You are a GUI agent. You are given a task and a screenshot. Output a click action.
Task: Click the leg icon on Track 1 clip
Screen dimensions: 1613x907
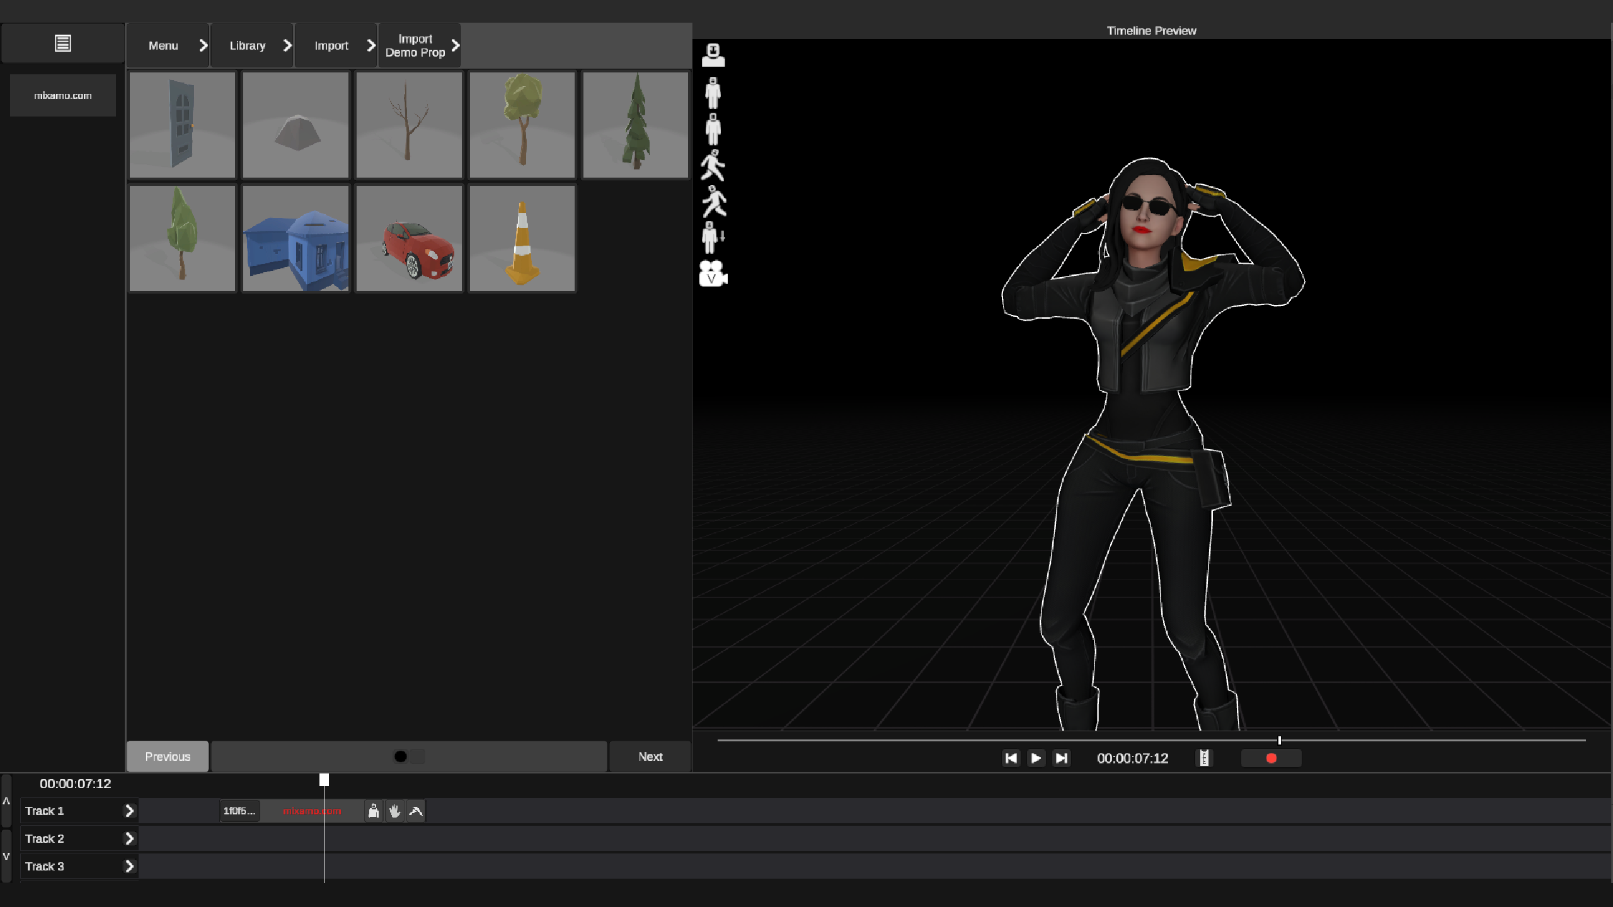416,811
